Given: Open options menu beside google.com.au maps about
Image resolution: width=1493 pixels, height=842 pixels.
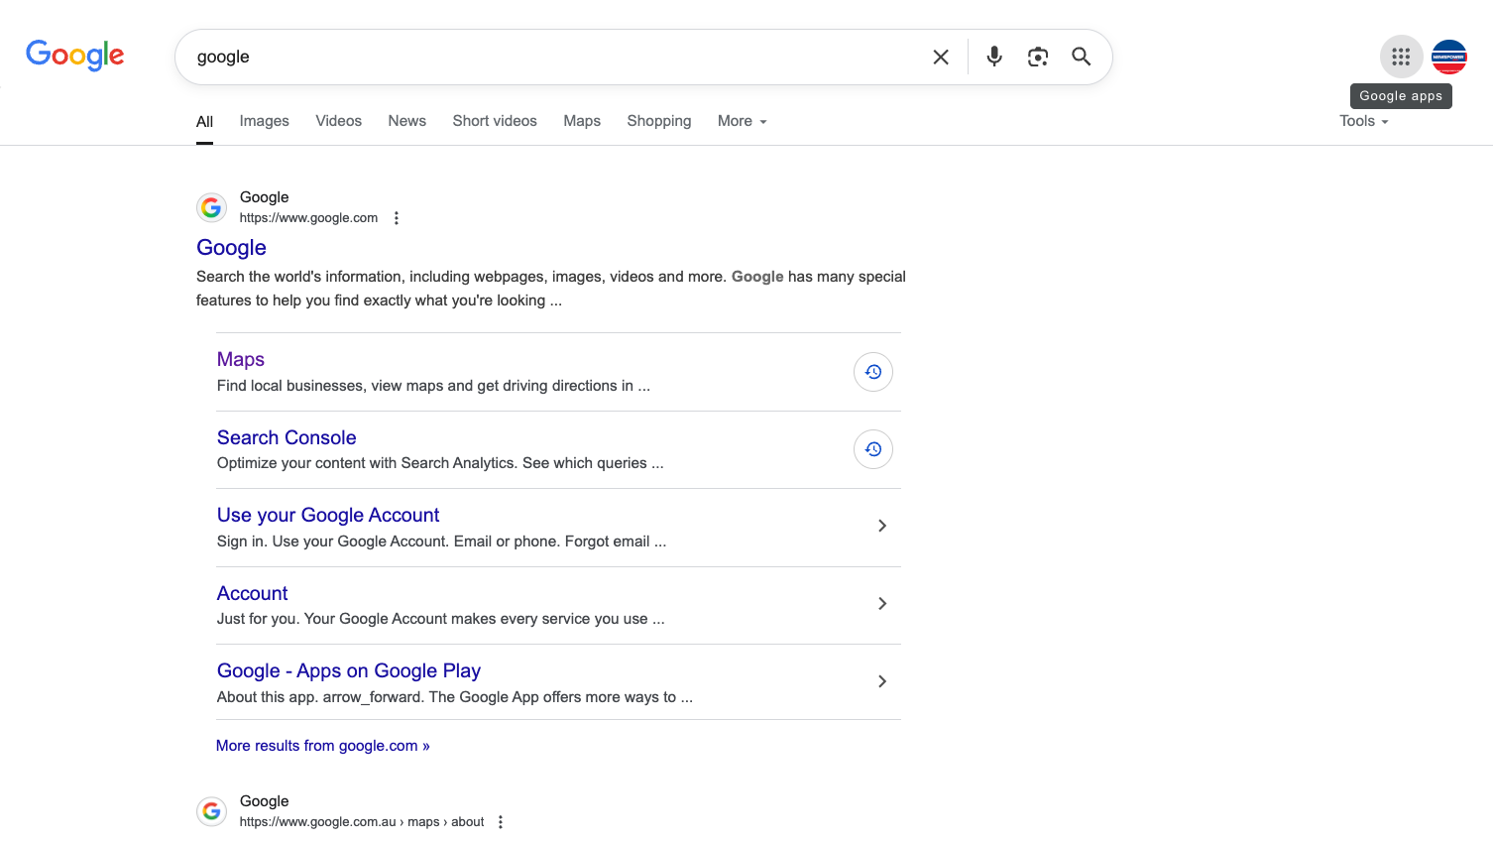Looking at the screenshot, I should click(x=501, y=822).
